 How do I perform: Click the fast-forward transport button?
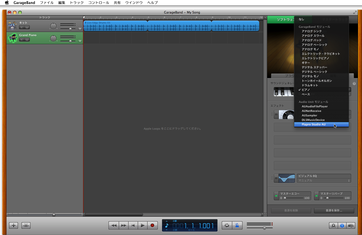tap(123, 225)
